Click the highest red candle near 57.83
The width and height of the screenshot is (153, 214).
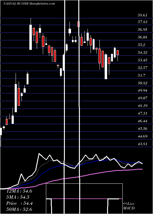[x=78, y=24]
